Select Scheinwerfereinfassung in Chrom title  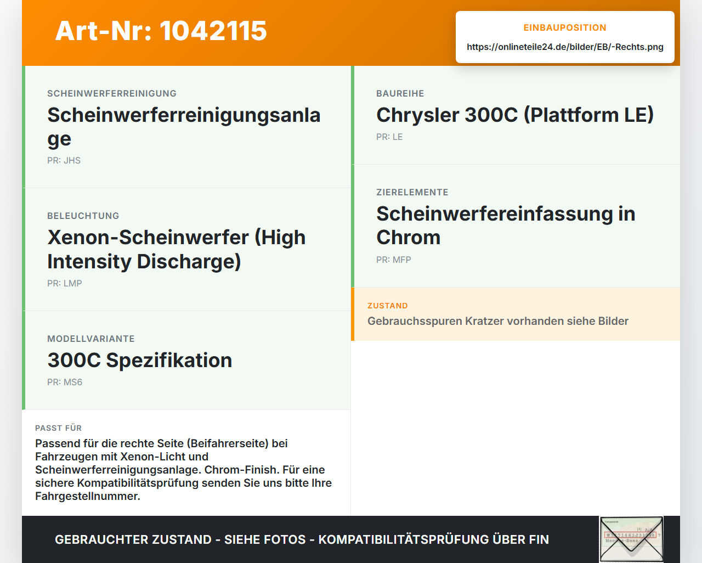(x=506, y=226)
